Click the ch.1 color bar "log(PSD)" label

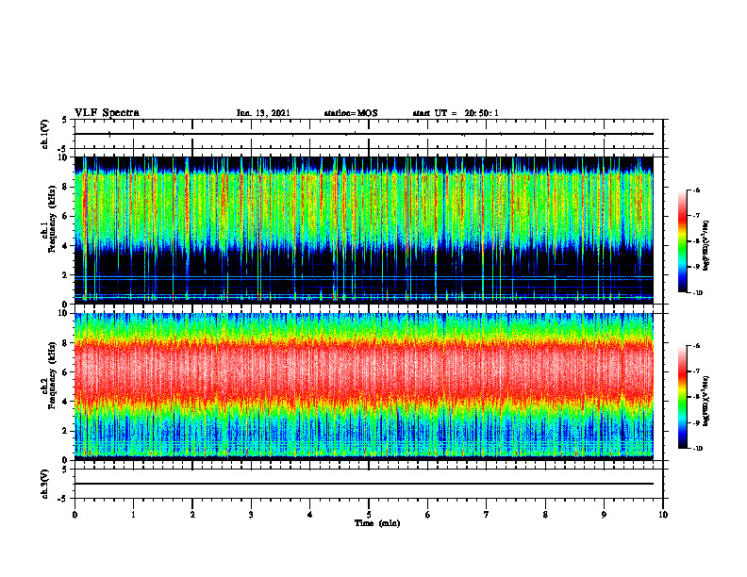point(707,246)
